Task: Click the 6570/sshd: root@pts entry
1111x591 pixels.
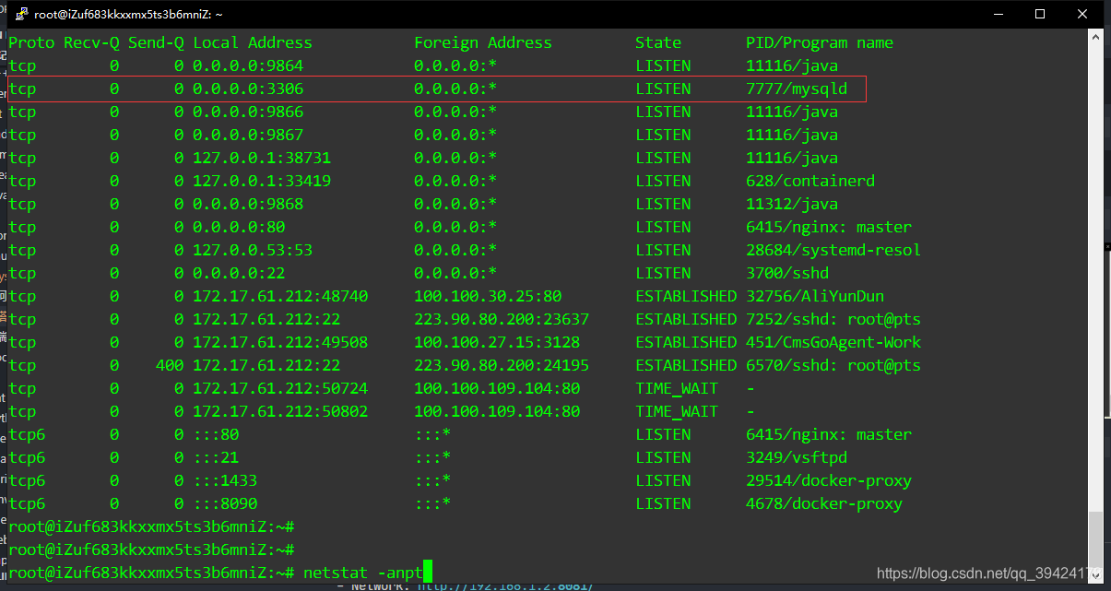Action: click(833, 365)
